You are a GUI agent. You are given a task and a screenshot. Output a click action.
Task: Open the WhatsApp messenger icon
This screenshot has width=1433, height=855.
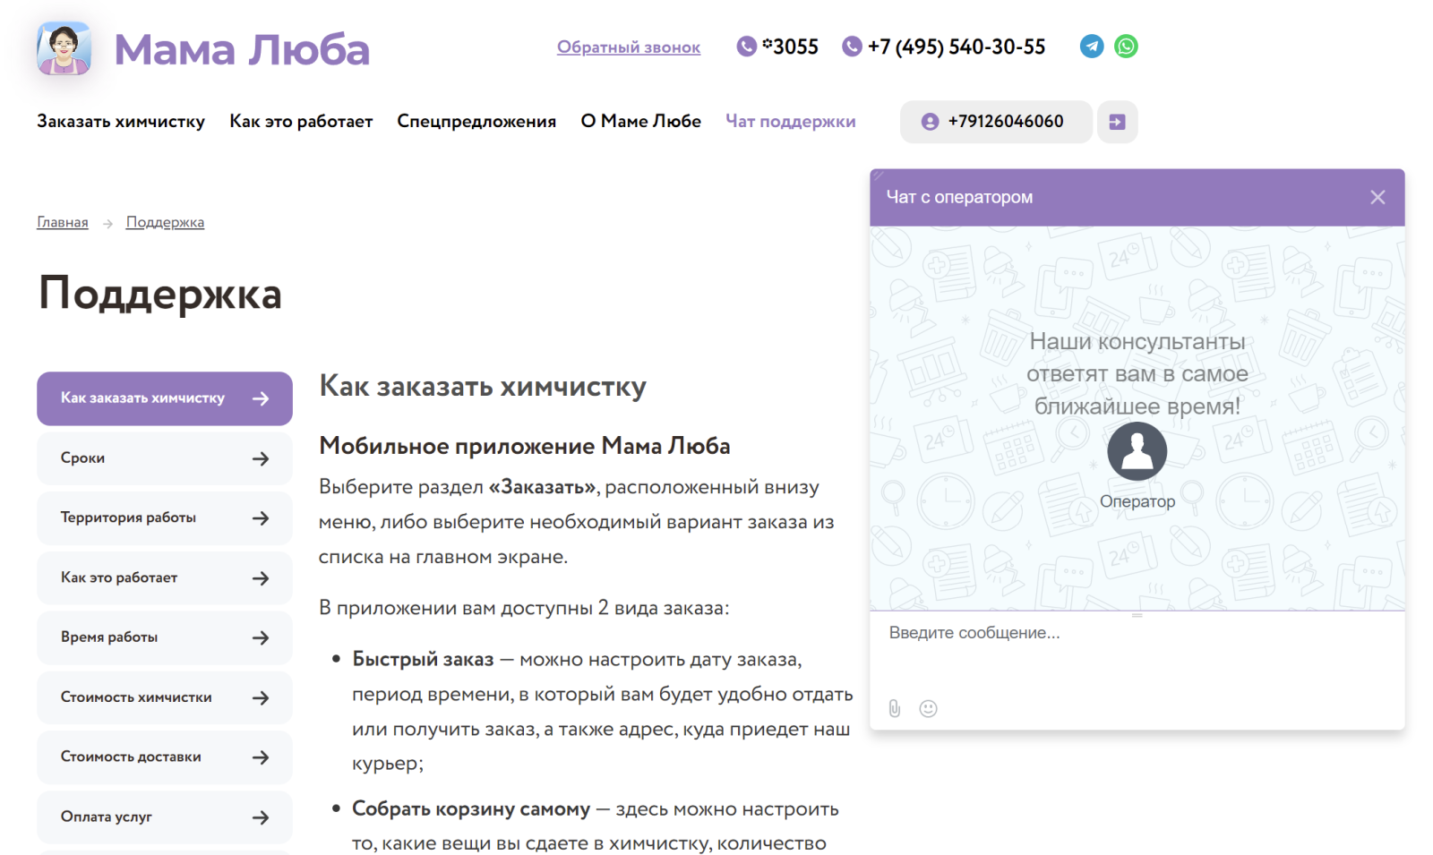[x=1126, y=46]
